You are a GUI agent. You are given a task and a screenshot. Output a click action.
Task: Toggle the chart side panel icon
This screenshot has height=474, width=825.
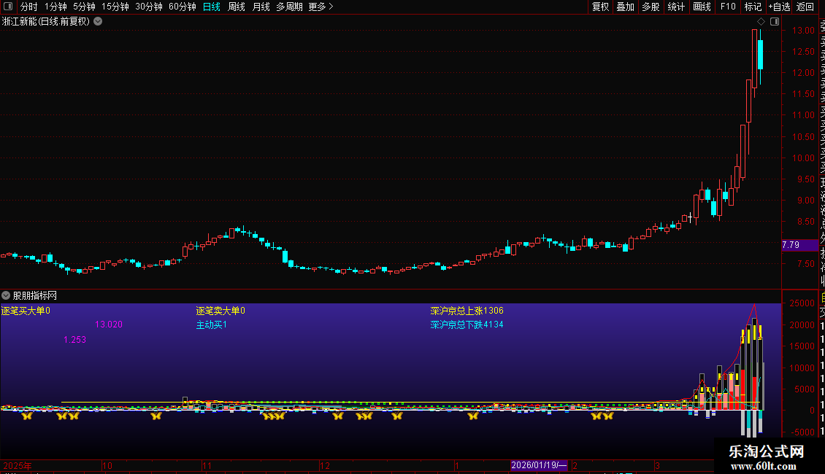(775, 22)
